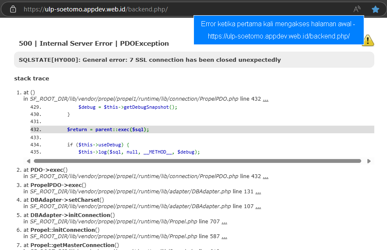Click the address bar URL field
This screenshot has width=387, height=250.
(x=169, y=9)
